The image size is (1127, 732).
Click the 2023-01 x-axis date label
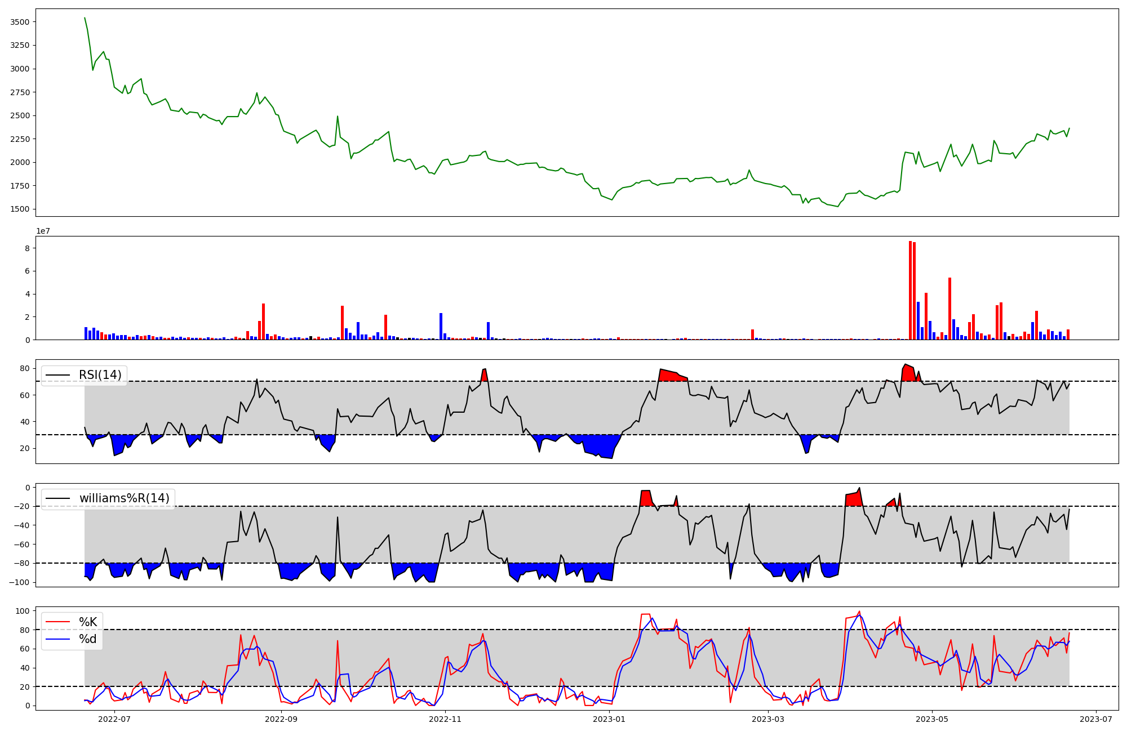609,719
